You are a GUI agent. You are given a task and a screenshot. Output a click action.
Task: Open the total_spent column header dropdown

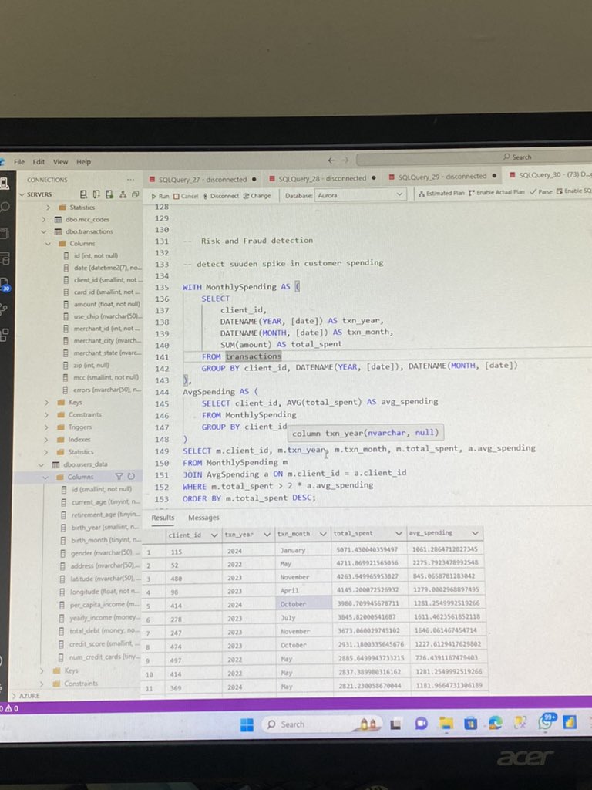(x=399, y=534)
